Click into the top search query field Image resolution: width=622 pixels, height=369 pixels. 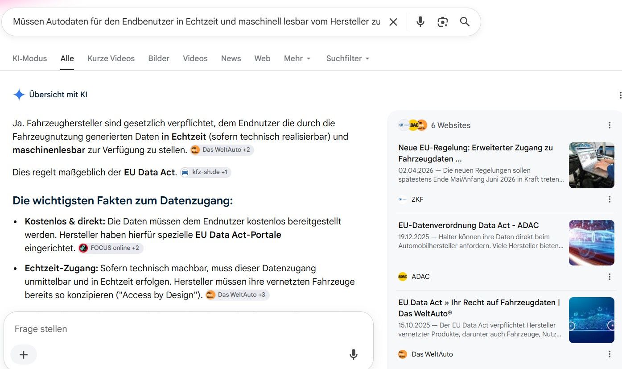pos(196,22)
